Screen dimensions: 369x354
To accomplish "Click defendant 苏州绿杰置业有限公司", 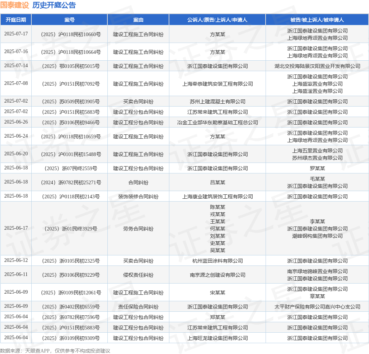I will tap(317, 158).
